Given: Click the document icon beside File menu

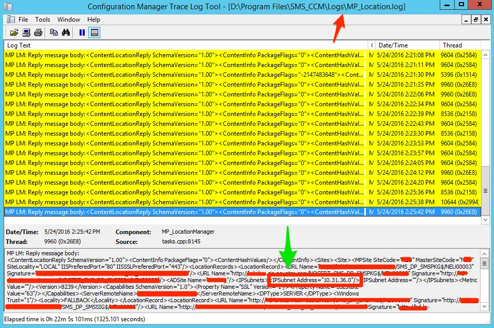Looking at the screenshot, I should pos(10,20).
